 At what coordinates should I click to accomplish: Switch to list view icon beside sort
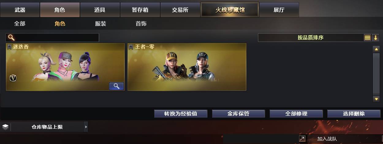tap(367, 38)
